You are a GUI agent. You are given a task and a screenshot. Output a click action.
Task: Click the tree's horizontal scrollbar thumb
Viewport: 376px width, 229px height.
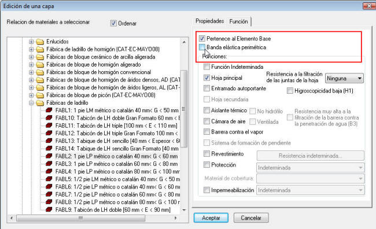tap(81, 218)
